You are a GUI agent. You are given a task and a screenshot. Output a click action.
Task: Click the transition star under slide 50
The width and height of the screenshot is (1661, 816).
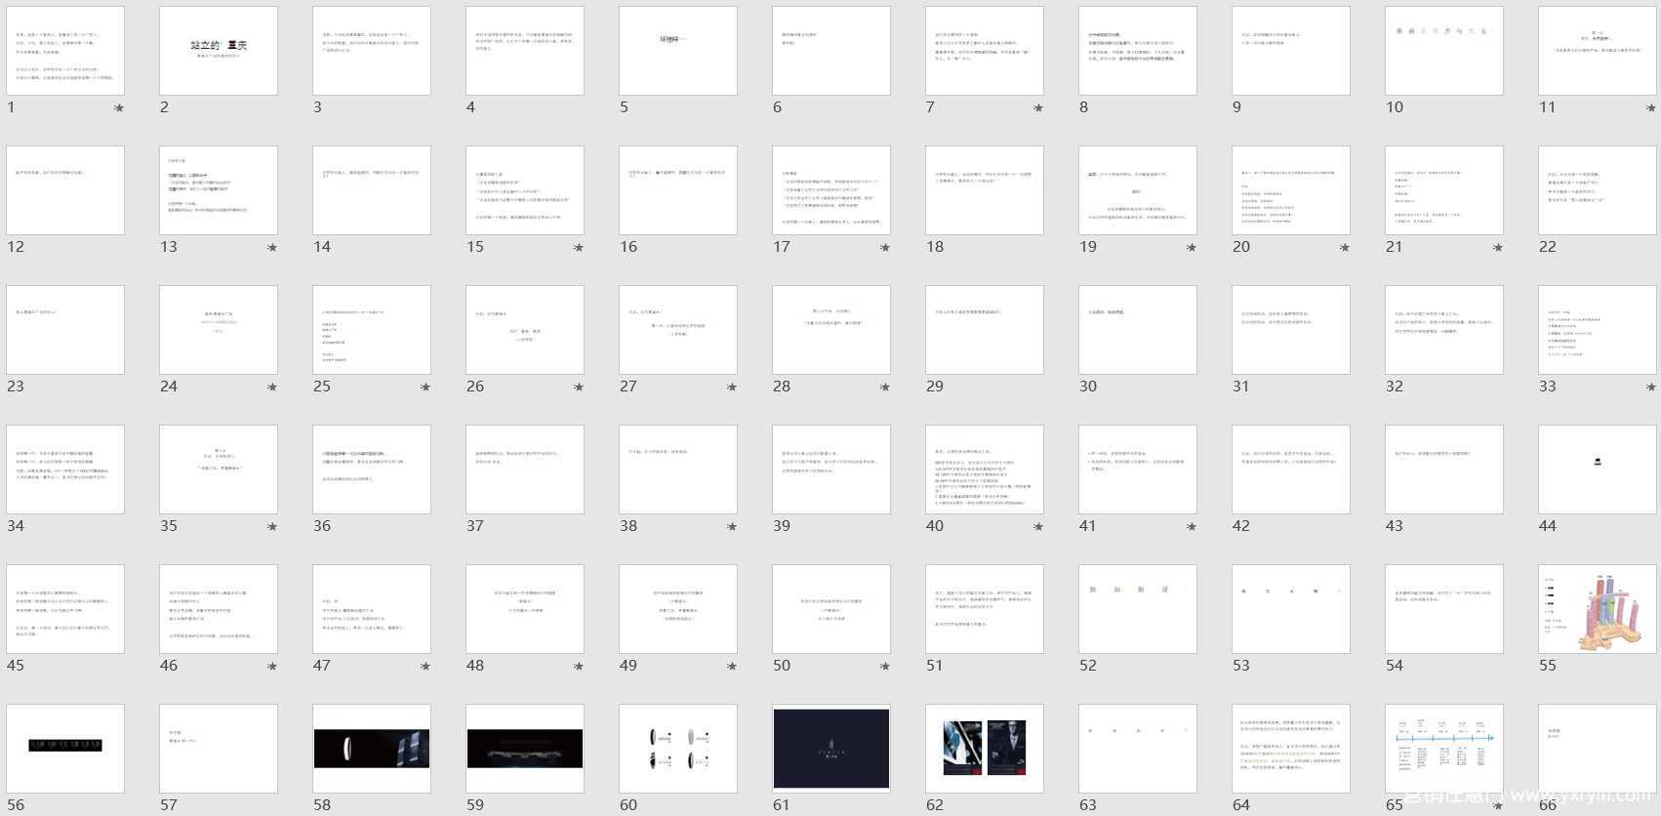(x=885, y=667)
